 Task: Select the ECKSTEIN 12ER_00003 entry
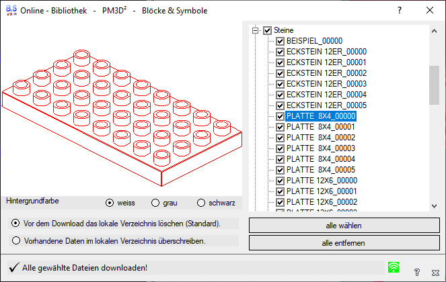326,84
